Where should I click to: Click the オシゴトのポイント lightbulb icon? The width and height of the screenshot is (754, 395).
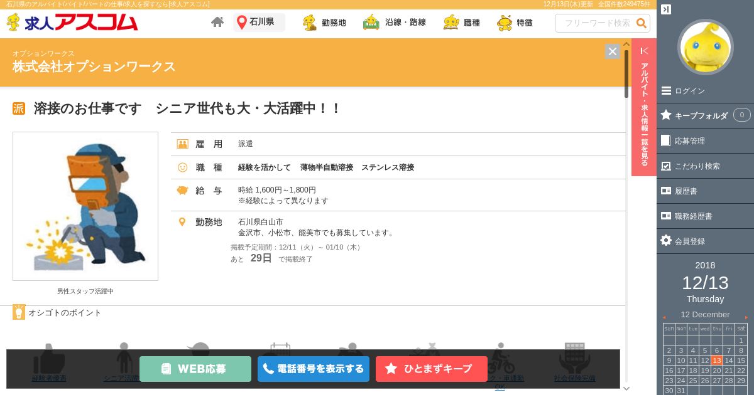19,312
